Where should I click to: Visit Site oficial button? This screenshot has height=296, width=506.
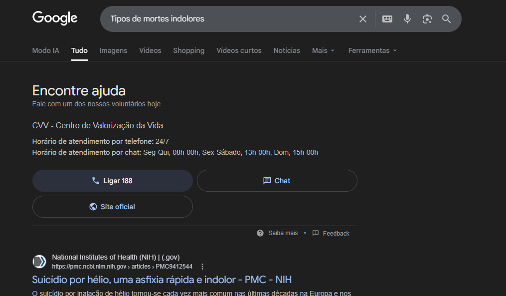113,207
